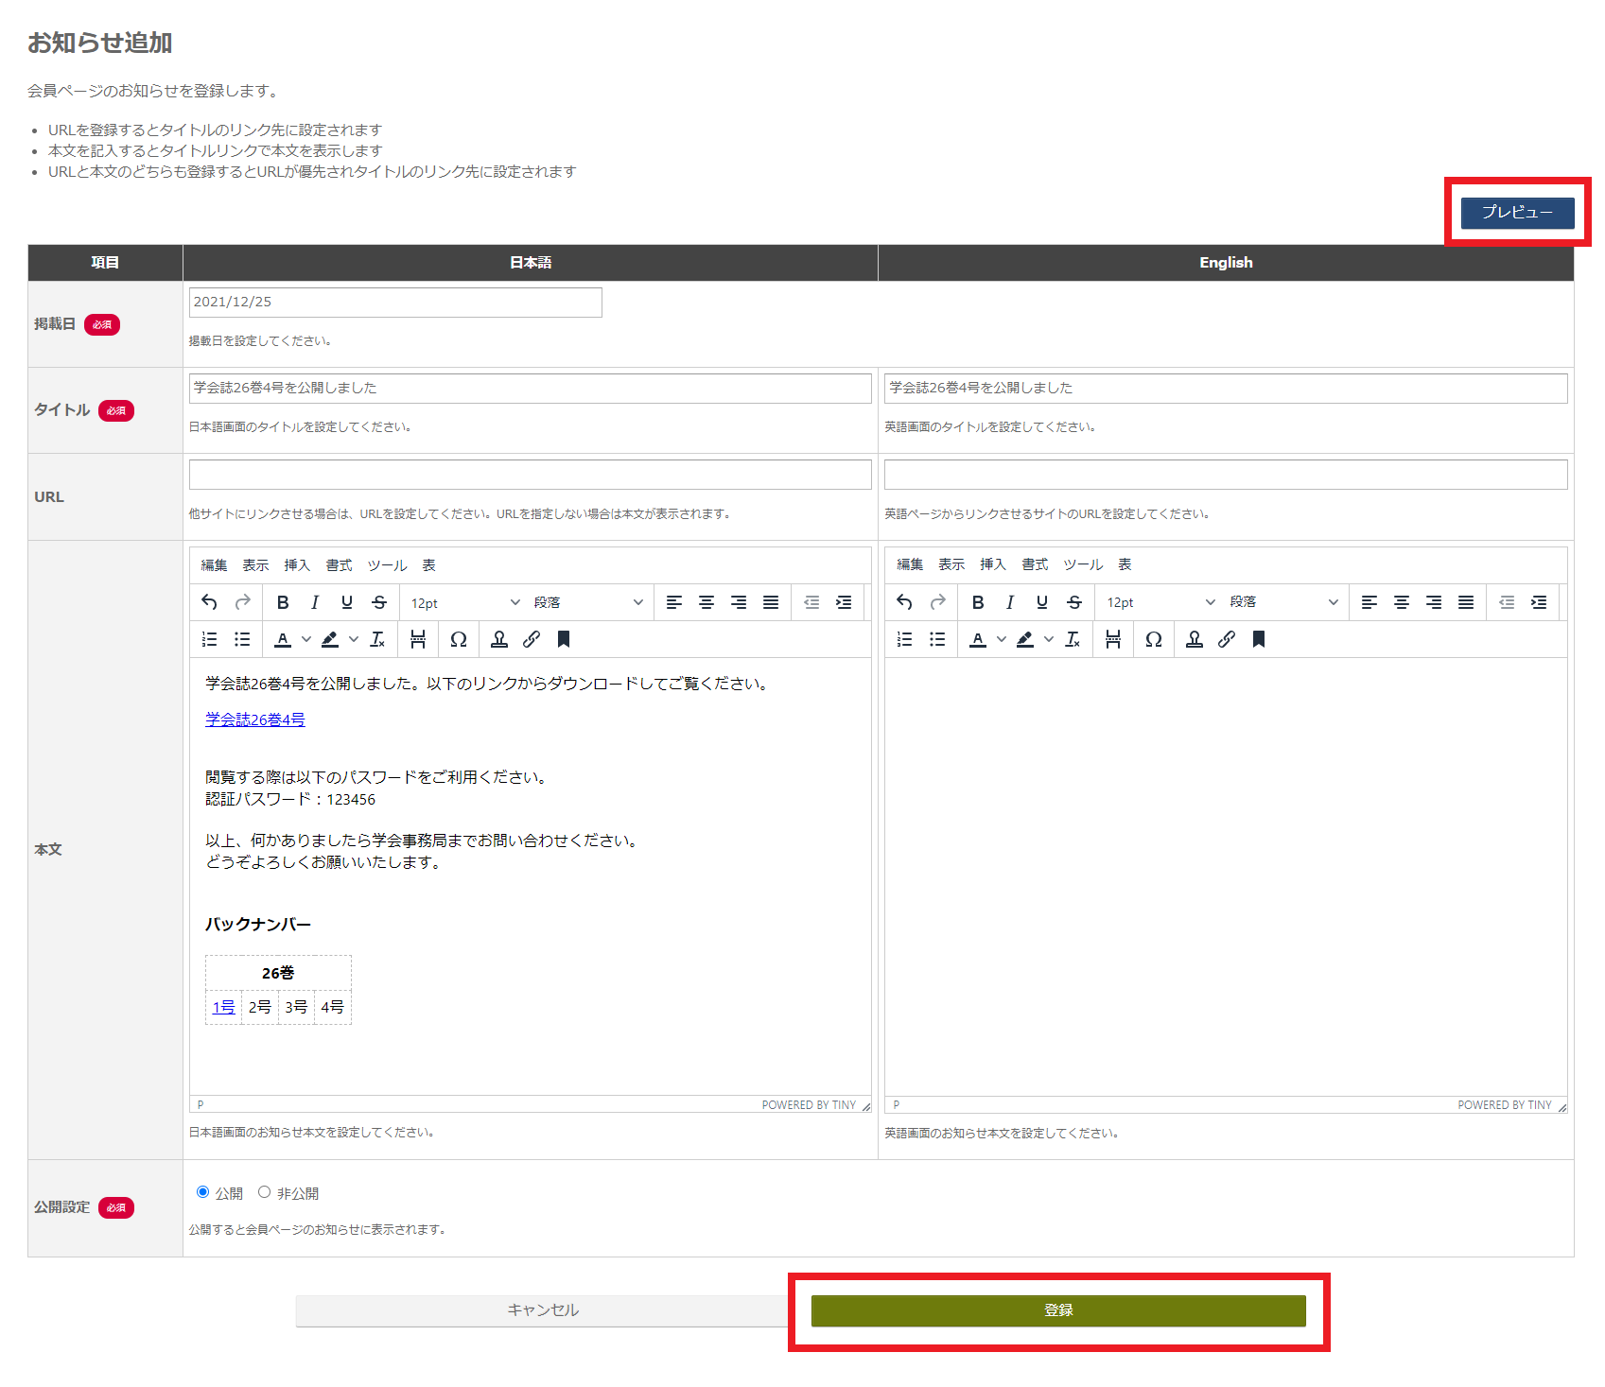Expand highlight color arrow in English editor
Image resolution: width=1605 pixels, height=1387 pixels.
click(1049, 640)
